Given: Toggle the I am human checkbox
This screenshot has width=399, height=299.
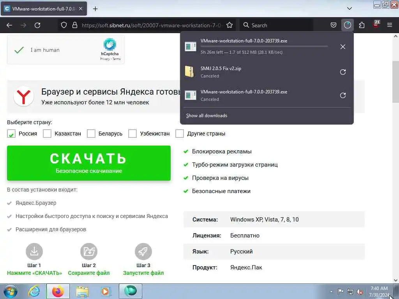Looking at the screenshot, I should (x=19, y=50).
